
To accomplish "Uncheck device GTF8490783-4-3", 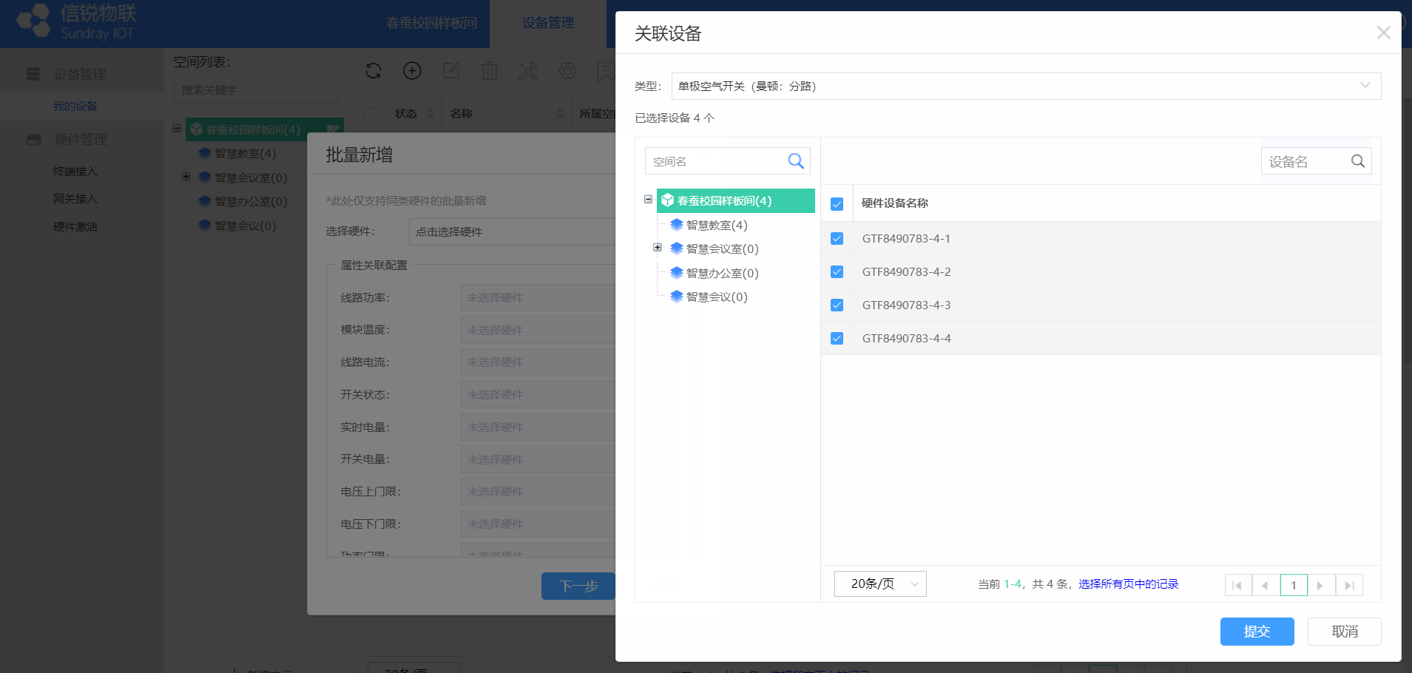I will (837, 305).
